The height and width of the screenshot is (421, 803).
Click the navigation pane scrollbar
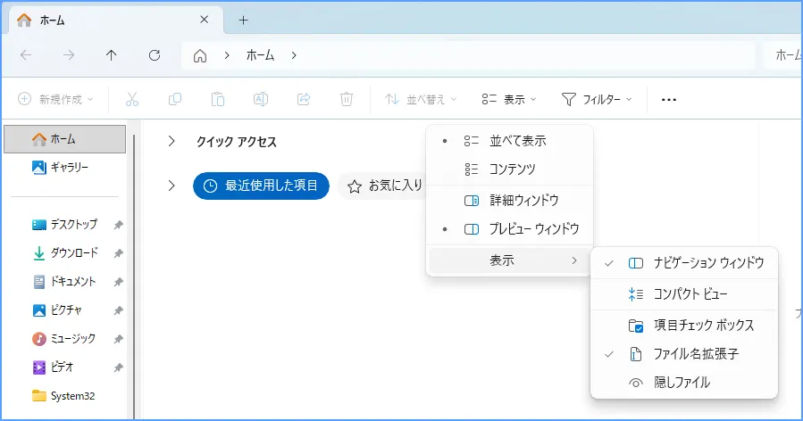(x=134, y=277)
